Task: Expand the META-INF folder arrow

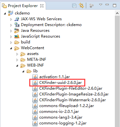Action: point(17,60)
